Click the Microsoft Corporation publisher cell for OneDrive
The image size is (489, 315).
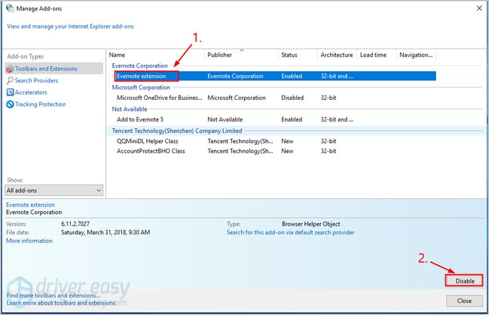pyautogui.click(x=236, y=98)
